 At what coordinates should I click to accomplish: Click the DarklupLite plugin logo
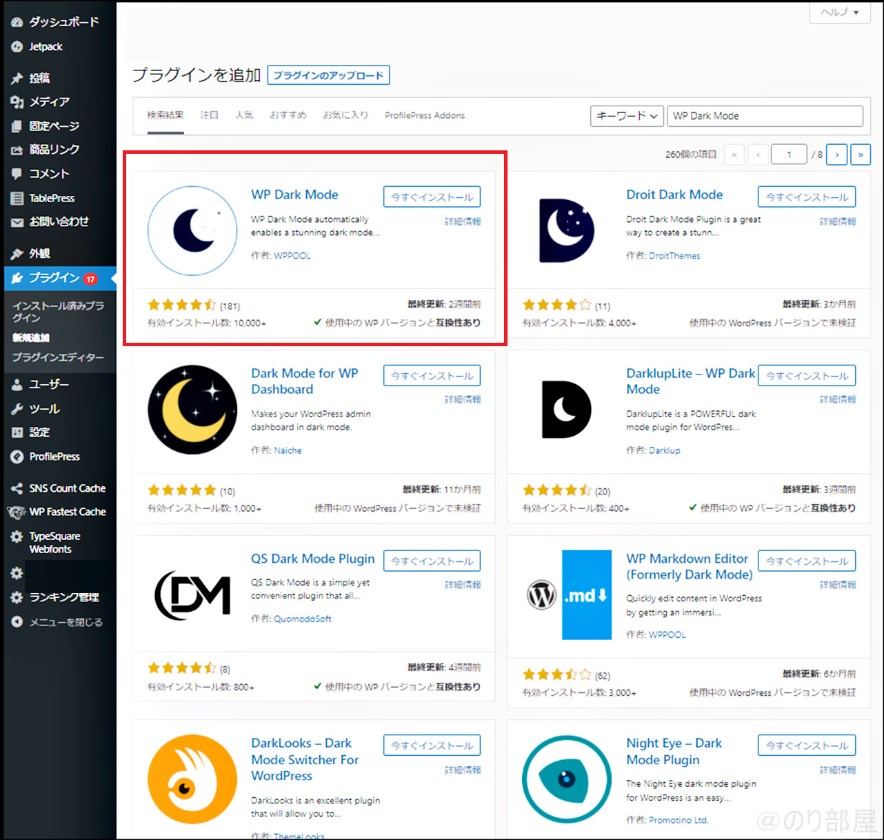(x=567, y=409)
